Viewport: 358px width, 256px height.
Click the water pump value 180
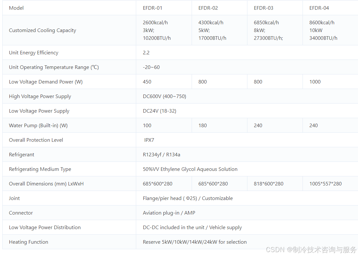tap(203, 126)
